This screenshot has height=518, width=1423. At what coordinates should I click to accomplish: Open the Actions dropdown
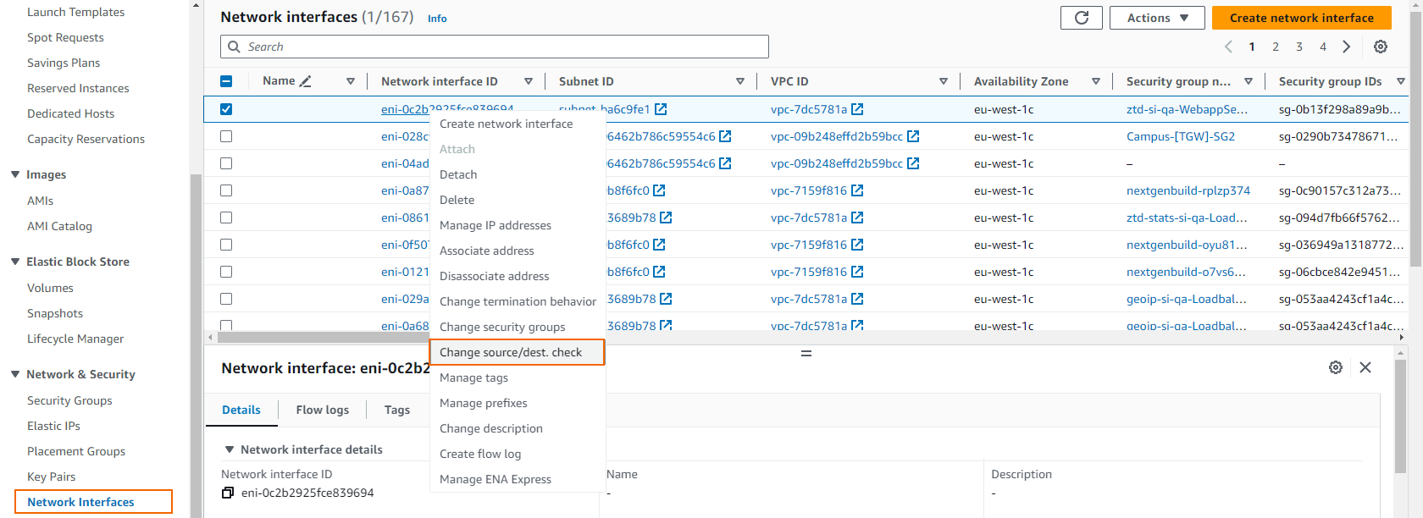(x=1157, y=18)
